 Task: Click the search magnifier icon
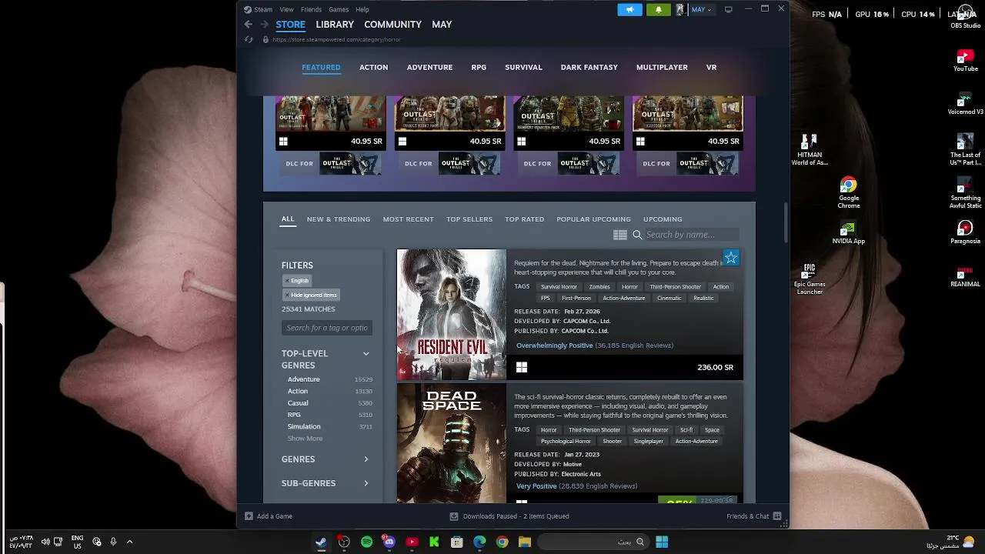click(637, 235)
